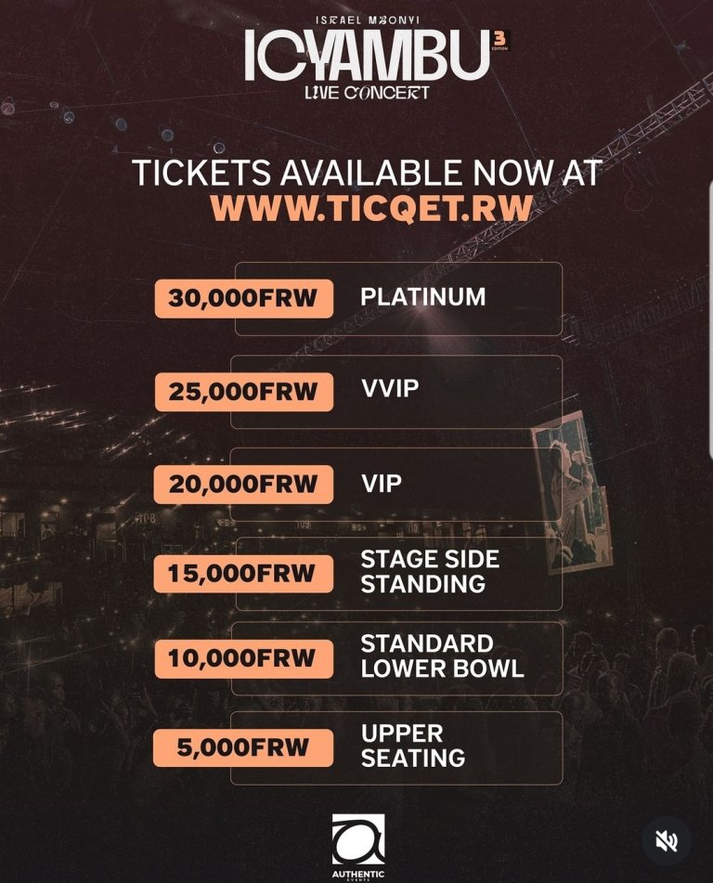Click the ICYAMBU concert title logo

tap(368, 55)
